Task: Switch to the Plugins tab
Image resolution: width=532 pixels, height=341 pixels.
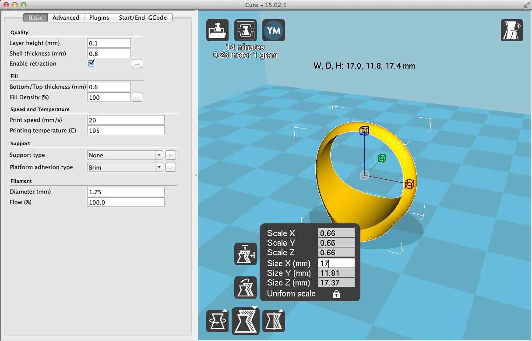Action: point(99,17)
